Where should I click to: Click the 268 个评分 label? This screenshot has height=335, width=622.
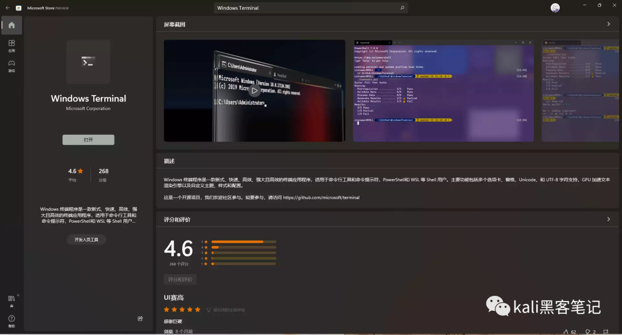pyautogui.click(x=179, y=264)
